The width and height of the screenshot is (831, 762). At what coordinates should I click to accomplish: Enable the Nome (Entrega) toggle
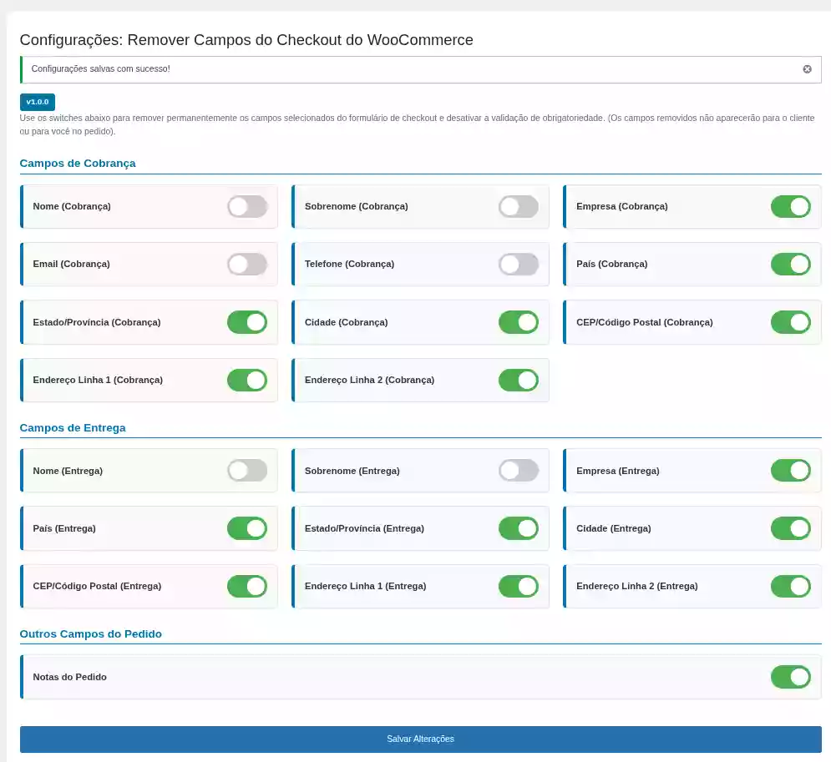point(247,471)
